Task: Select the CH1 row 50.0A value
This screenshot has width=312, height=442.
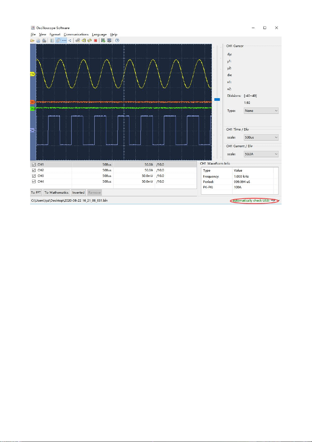Action: 148,165
